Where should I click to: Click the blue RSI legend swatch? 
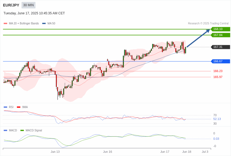[x=5, y=107]
